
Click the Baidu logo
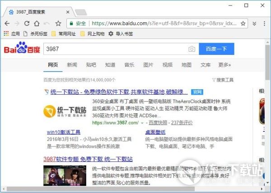pyautogui.click(x=22, y=48)
